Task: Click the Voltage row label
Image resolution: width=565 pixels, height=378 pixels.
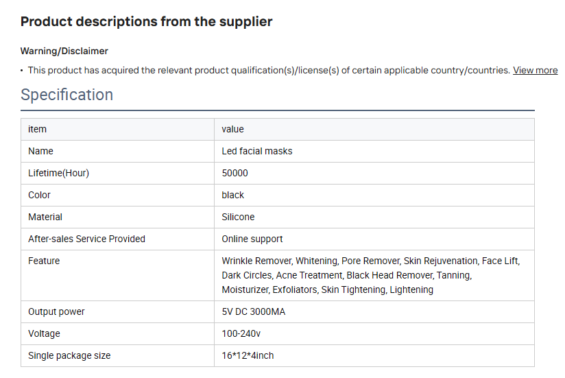Action: coord(44,333)
